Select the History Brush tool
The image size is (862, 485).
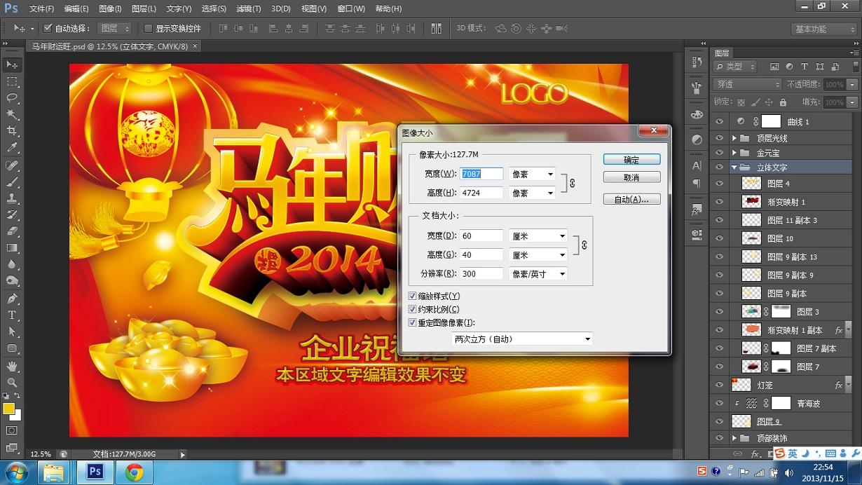pyautogui.click(x=12, y=214)
